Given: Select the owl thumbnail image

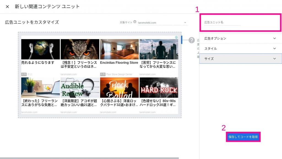Looking at the screenshot, I should tap(80, 49).
